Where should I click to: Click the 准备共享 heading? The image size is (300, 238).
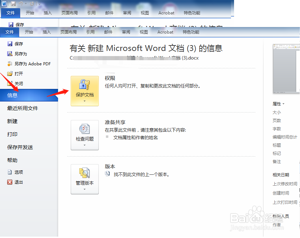click(x=115, y=122)
